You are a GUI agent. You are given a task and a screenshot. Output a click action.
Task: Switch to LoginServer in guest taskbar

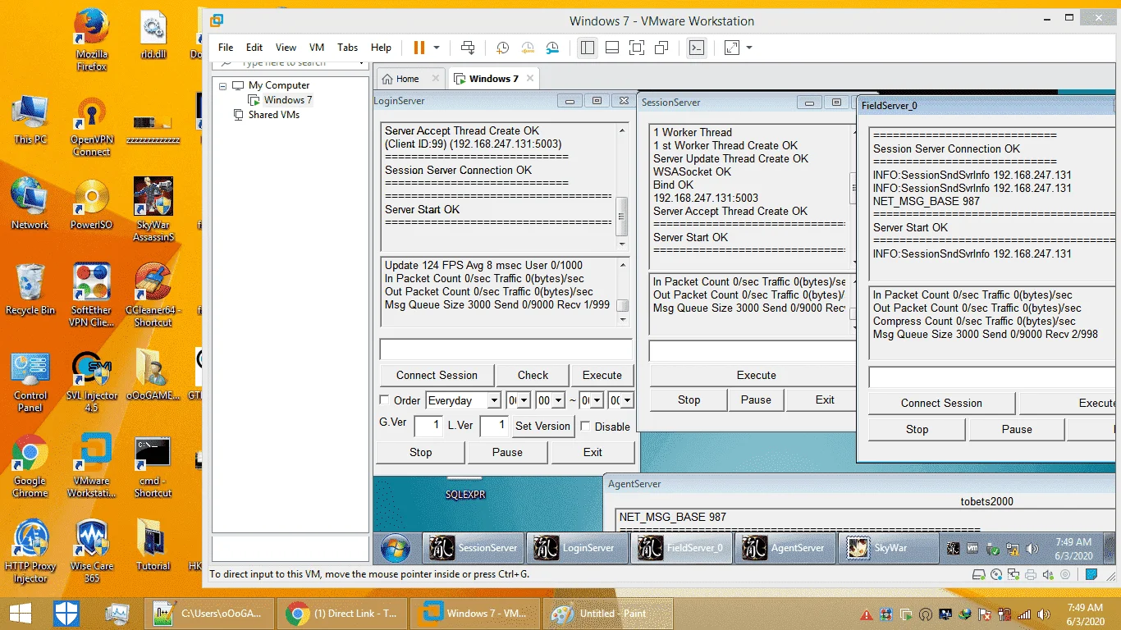579,548
